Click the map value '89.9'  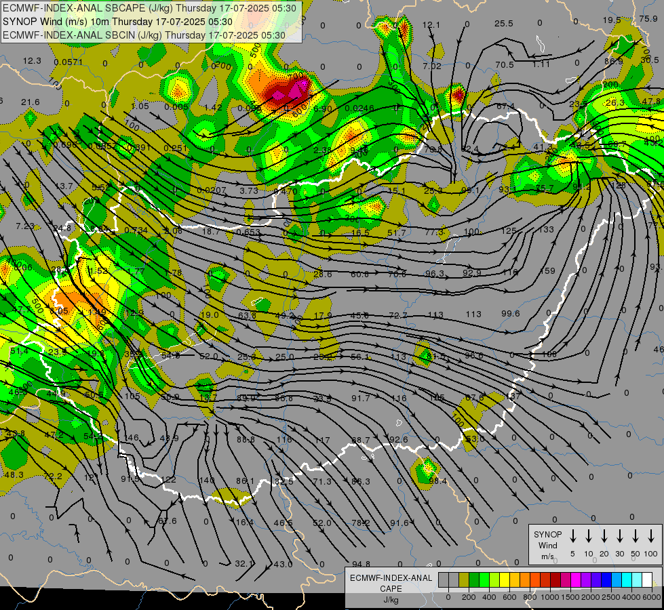coord(246,398)
